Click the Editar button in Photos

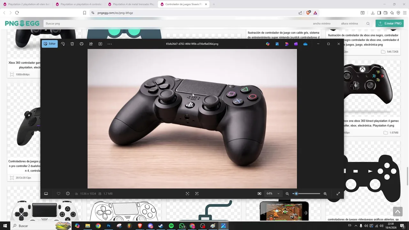tap(50, 44)
